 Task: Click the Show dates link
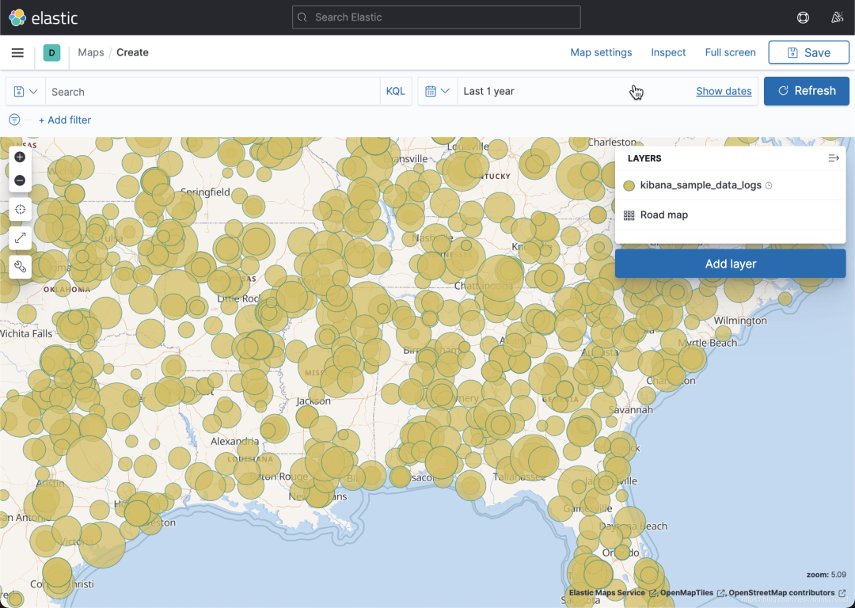[x=724, y=91]
